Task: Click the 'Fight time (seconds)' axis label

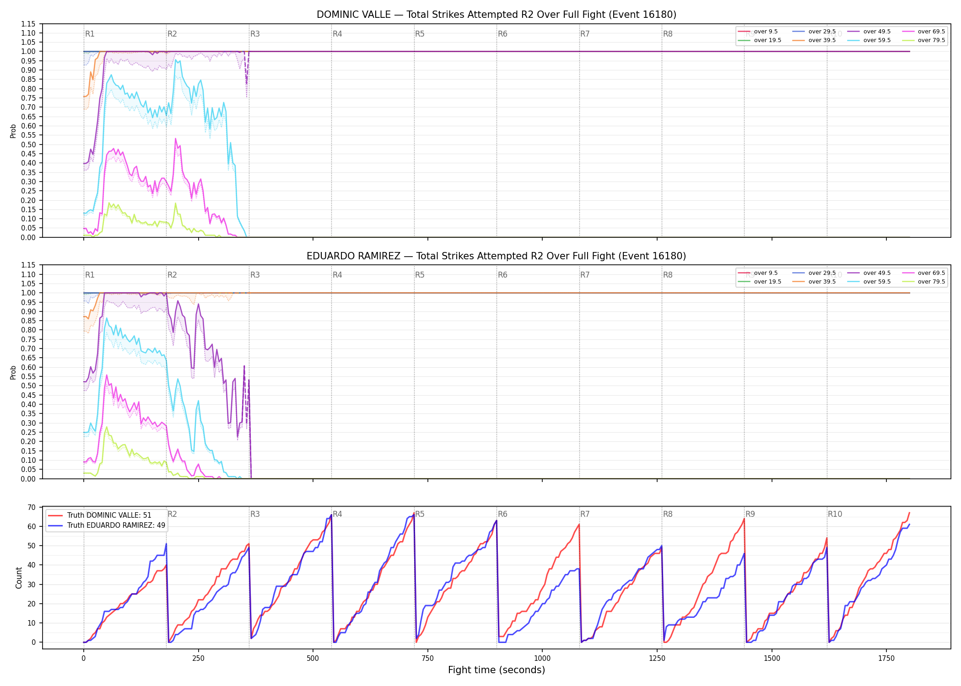Action: [497, 670]
